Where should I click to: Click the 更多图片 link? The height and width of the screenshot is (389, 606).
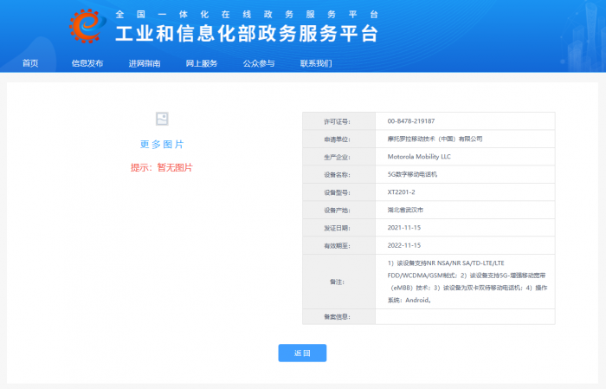pyautogui.click(x=162, y=145)
